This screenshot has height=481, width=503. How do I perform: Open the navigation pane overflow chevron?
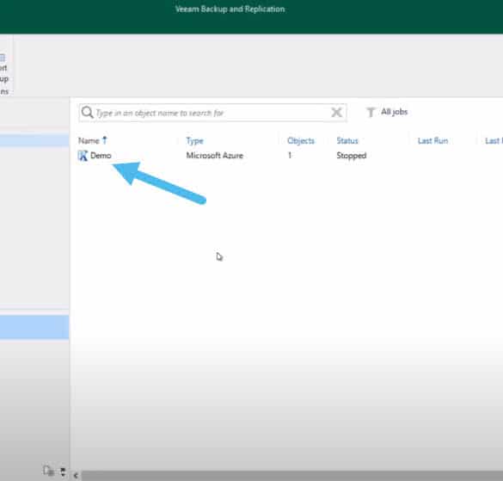click(63, 472)
